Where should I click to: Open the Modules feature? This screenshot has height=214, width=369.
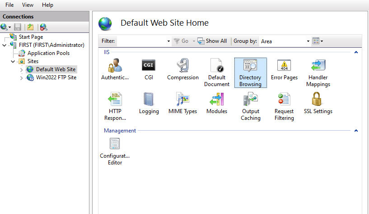click(x=217, y=103)
